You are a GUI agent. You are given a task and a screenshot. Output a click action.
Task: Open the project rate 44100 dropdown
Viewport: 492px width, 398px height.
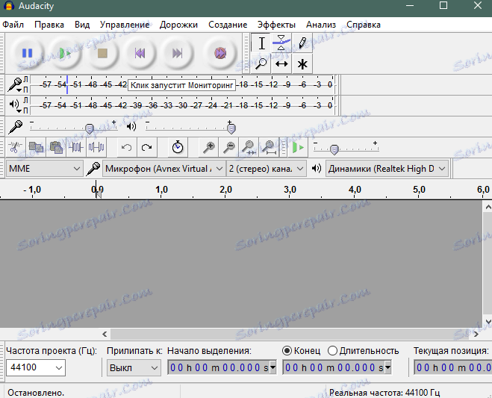point(35,367)
